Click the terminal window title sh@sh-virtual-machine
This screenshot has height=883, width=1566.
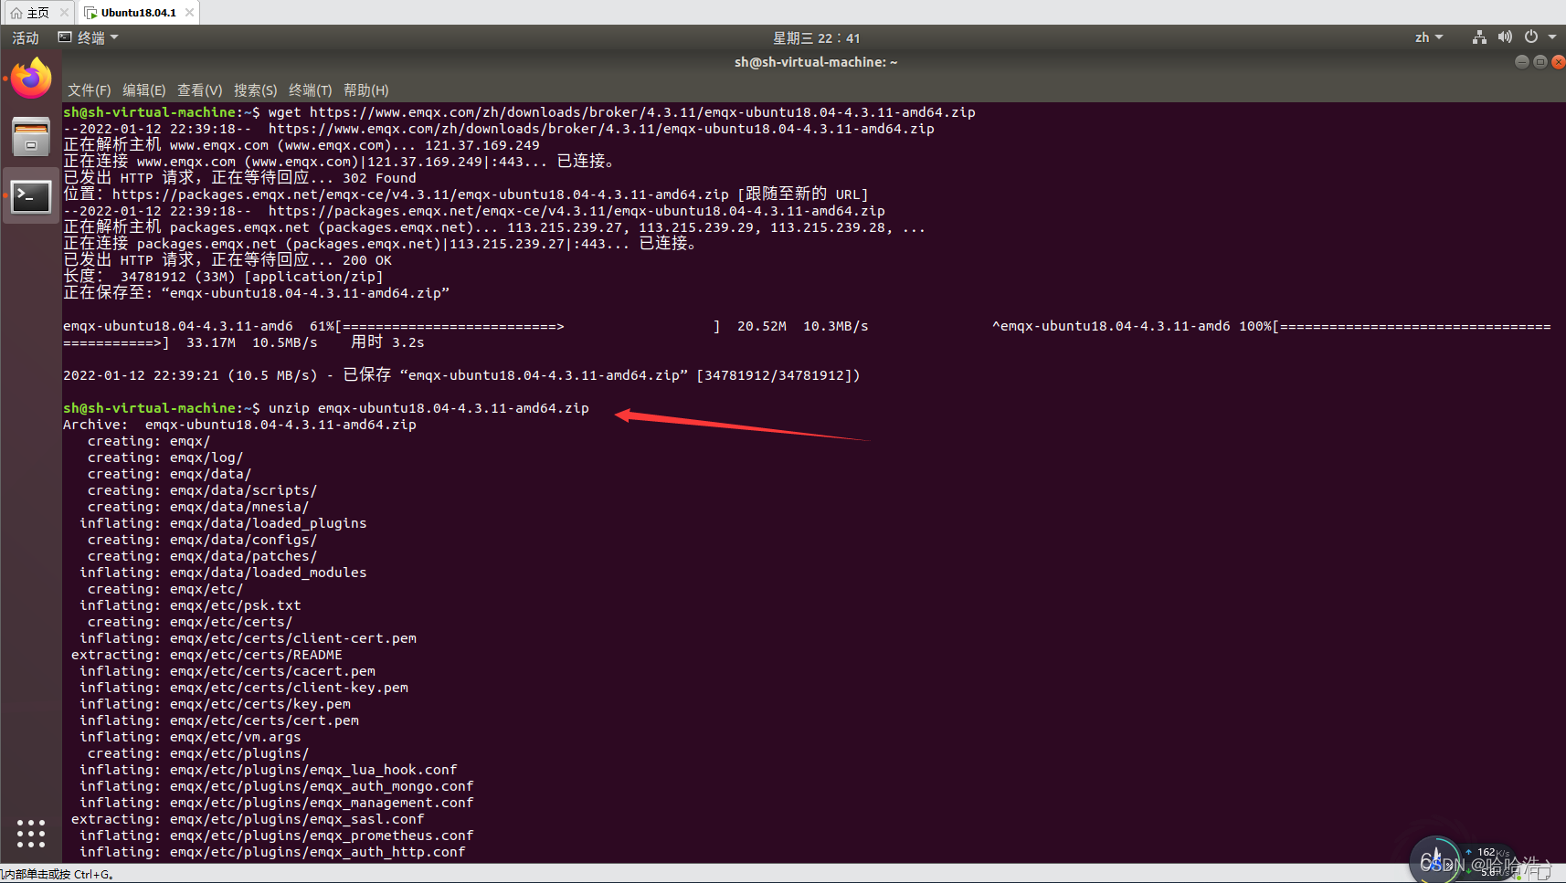click(x=816, y=62)
